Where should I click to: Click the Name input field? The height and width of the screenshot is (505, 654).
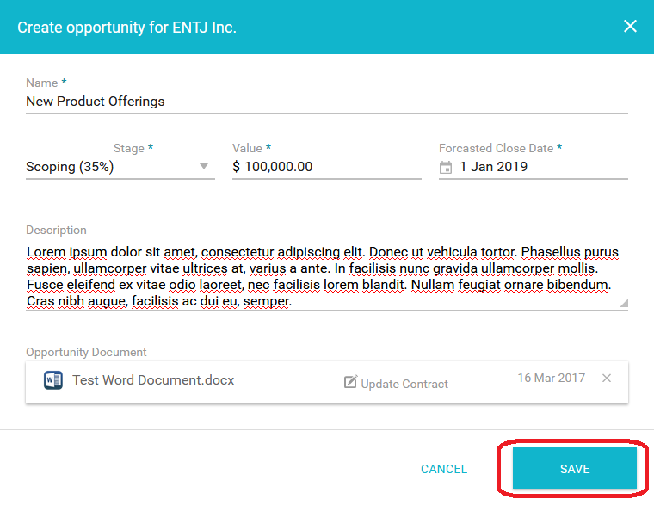327,102
